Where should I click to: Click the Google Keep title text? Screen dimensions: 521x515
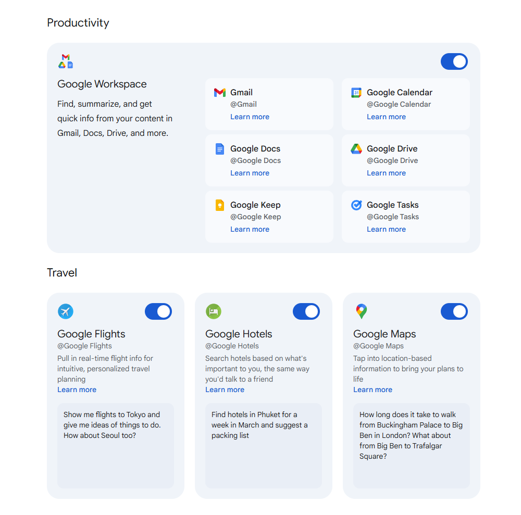pyautogui.click(x=255, y=205)
